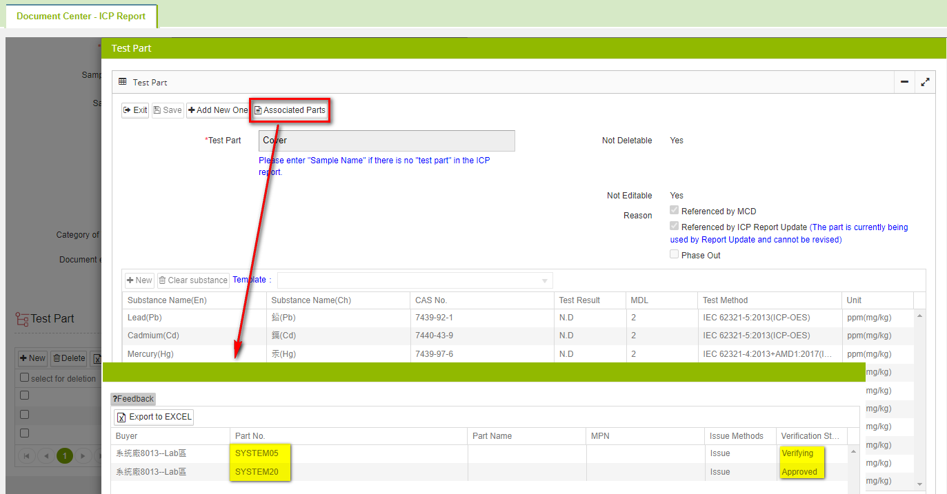Click the Part Name column header

click(x=528, y=436)
